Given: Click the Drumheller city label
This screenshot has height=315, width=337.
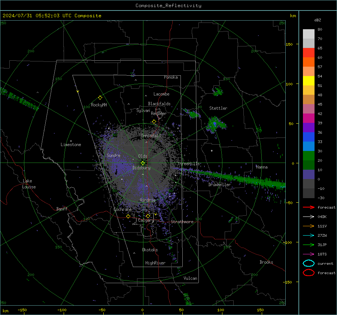Looking at the screenshot, I should point(219,185).
